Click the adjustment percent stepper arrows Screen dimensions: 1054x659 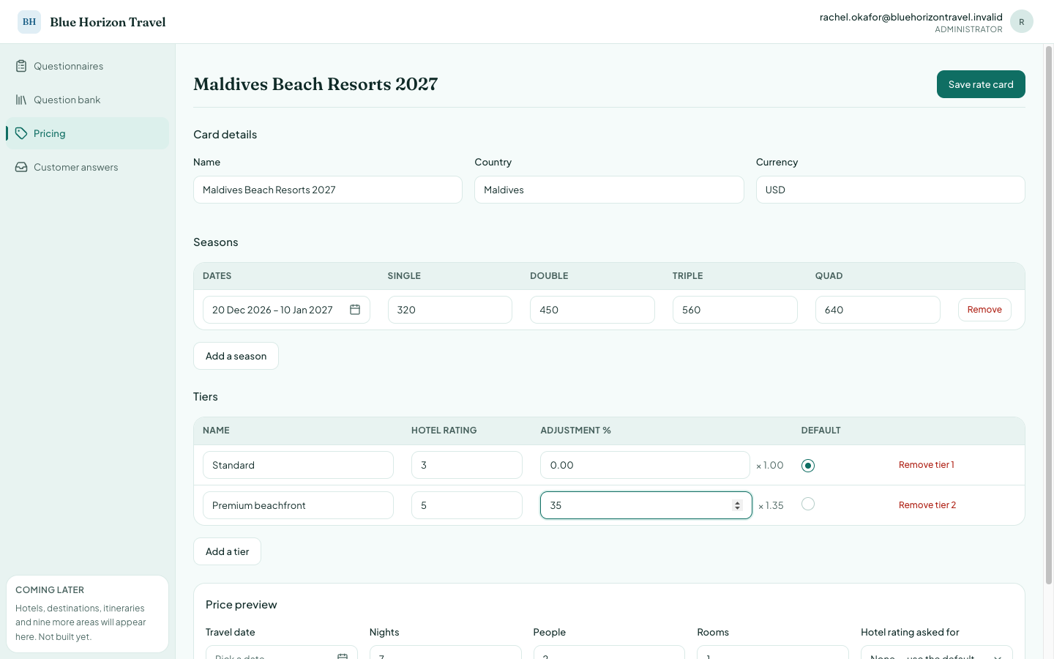point(737,505)
